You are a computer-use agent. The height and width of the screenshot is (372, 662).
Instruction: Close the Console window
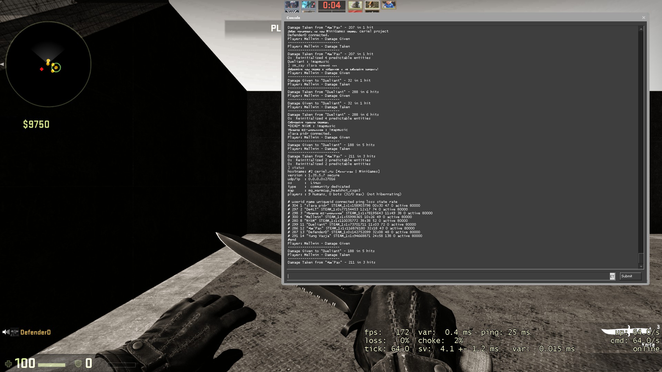(x=643, y=18)
